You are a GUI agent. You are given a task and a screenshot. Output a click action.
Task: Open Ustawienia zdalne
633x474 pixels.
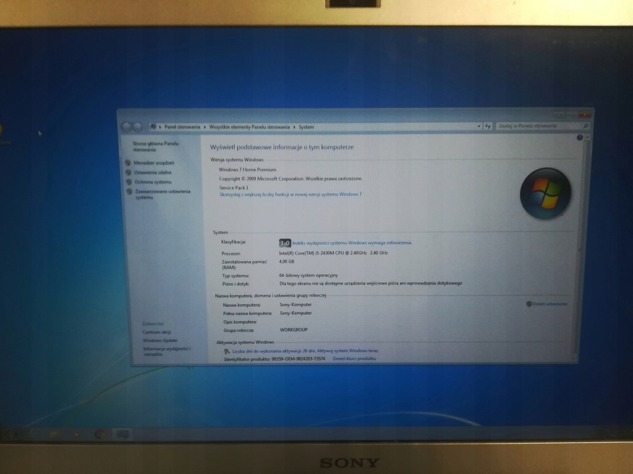pos(153,173)
